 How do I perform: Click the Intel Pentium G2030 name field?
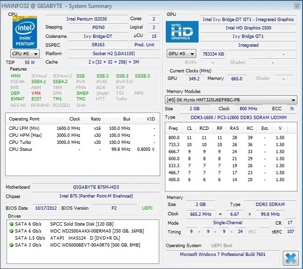coord(87,19)
